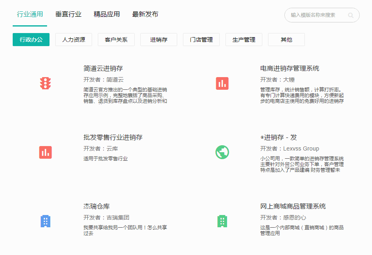
Task: Click the red chart icon for 批发零售行业进销存
Action: (45, 152)
